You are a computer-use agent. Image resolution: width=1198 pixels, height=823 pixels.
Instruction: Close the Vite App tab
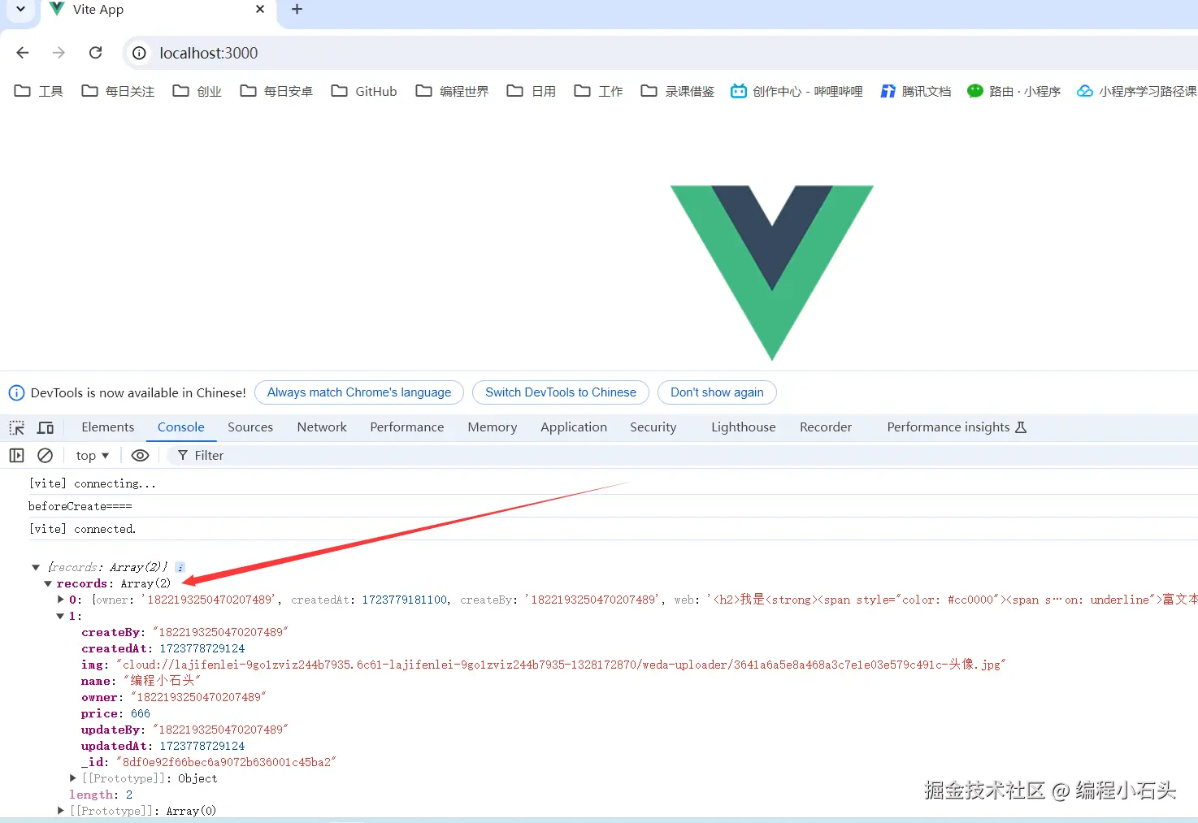click(260, 9)
